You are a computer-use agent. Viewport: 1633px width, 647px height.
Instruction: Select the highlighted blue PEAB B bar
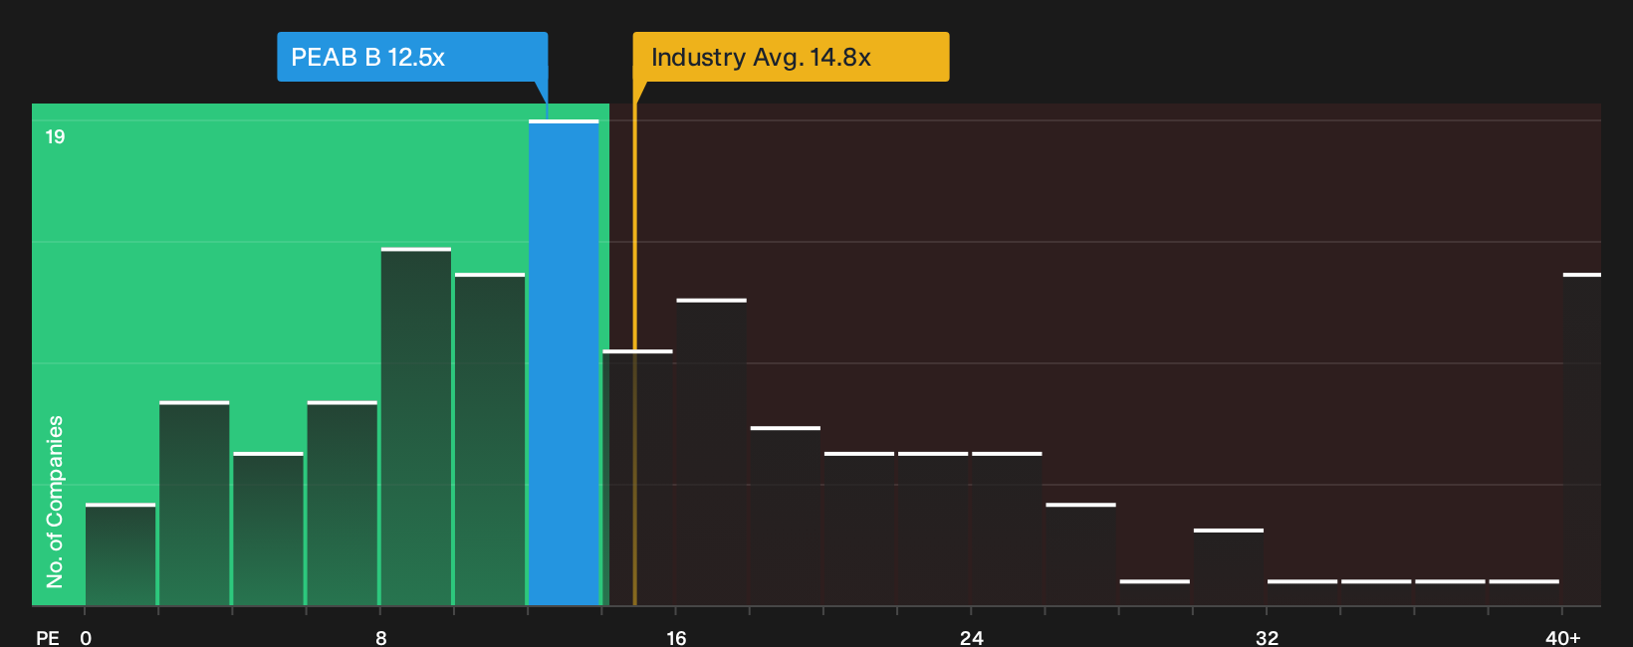pyautogui.click(x=564, y=362)
